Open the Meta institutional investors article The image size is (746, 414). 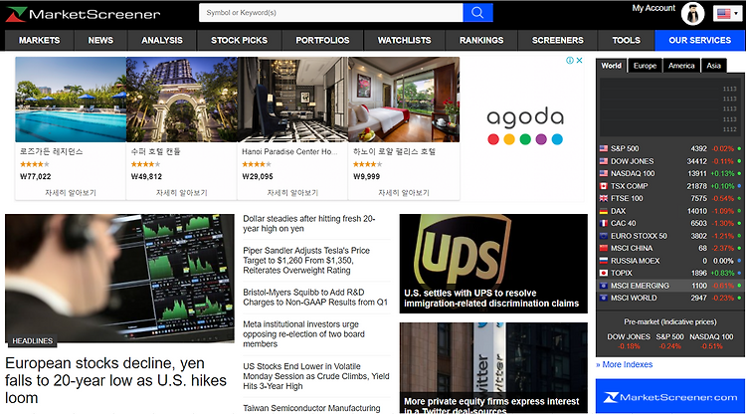tap(303, 334)
